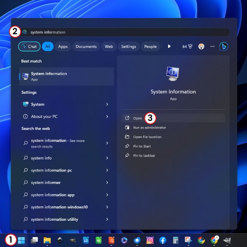Screen dimensions: 247x247
Task: Open the first Chrome icon on taskbar
Action: click(201, 241)
